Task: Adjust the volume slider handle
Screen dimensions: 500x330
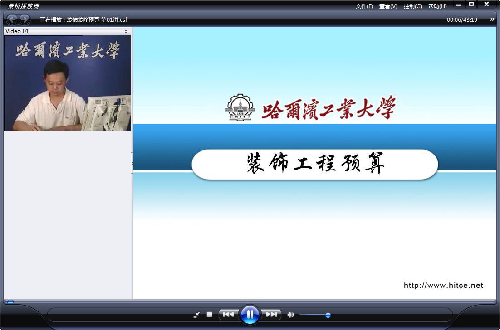Action: coord(328,315)
